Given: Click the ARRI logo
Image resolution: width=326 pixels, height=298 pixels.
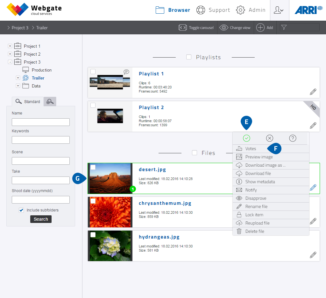Looking at the screenshot, I should (x=308, y=10).
